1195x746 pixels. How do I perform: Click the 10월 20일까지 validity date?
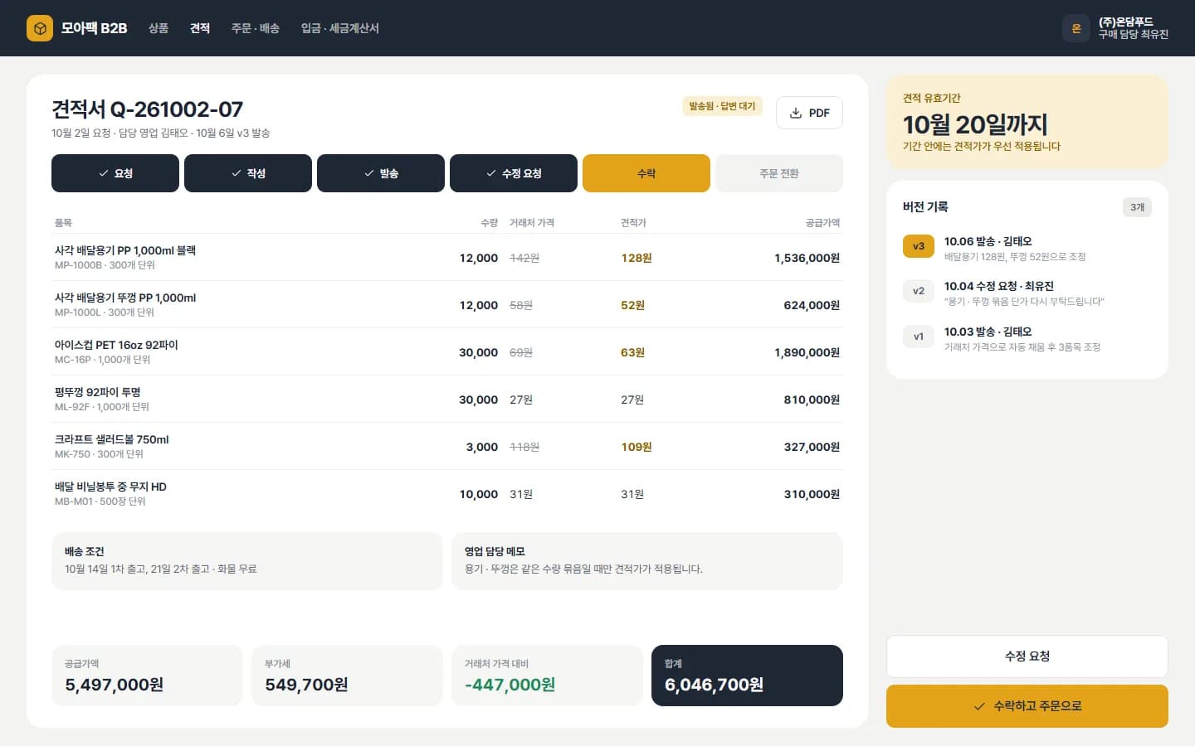tap(975, 124)
